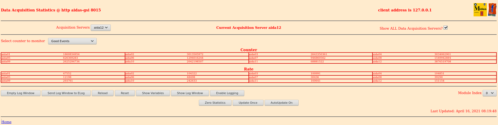Image resolution: width=498 pixels, height=125 pixels.
Task: Expand the Good Events counter dropdown
Action: tap(72, 41)
